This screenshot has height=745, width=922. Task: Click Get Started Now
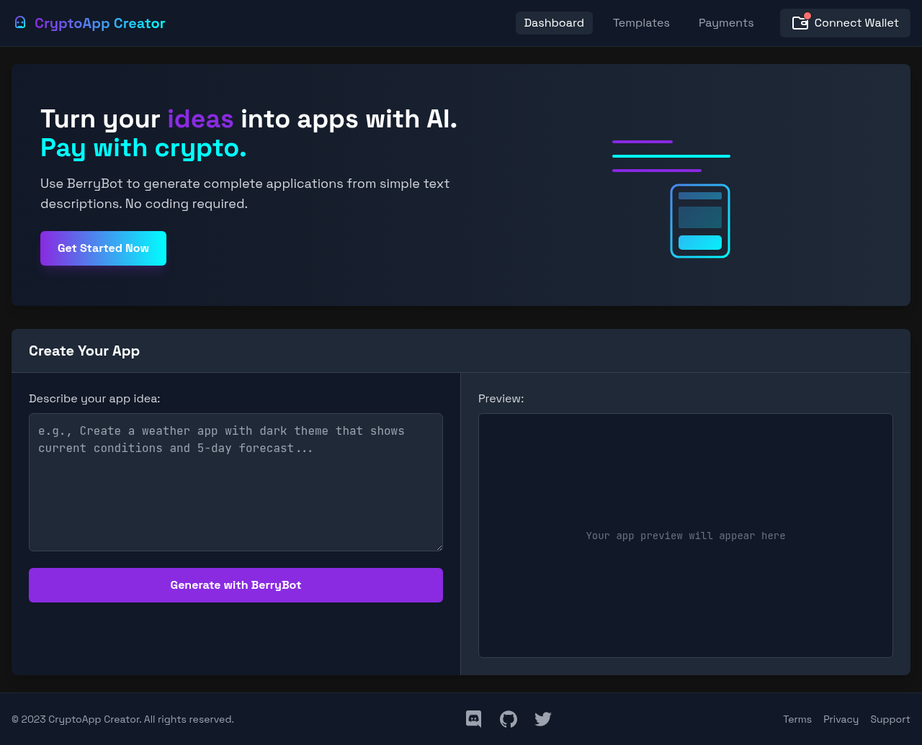103,248
